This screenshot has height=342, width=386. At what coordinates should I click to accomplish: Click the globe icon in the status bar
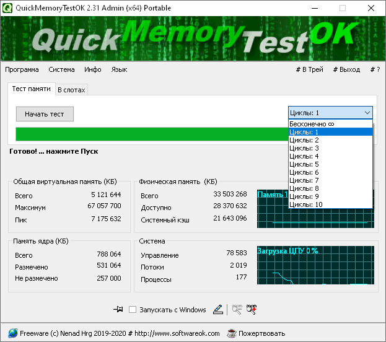click(13, 333)
